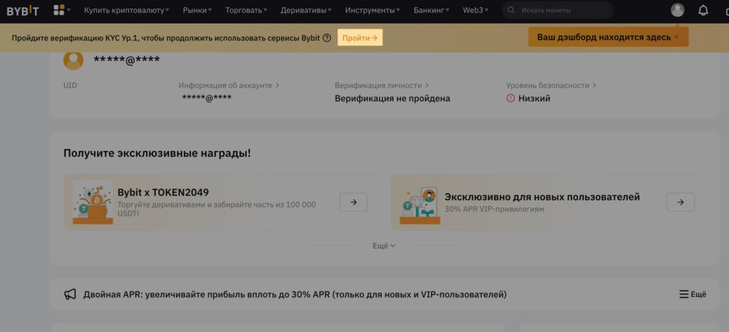The image size is (729, 332).
Task: Click the 30% APR VIP-привилегиям text
Action: coord(494,210)
